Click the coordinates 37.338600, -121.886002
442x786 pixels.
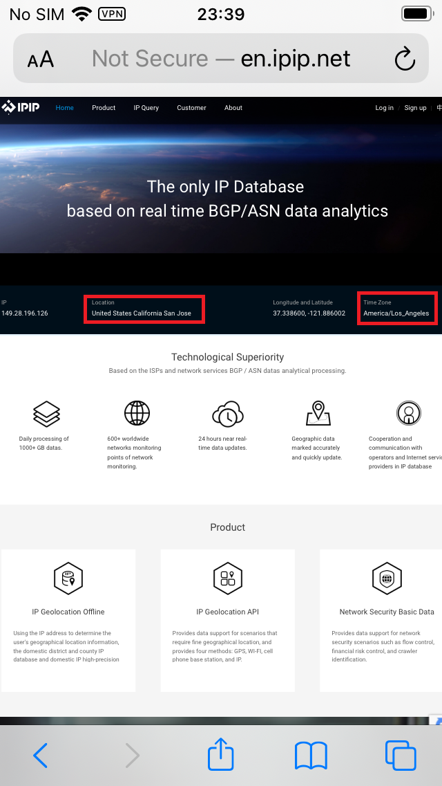click(309, 313)
